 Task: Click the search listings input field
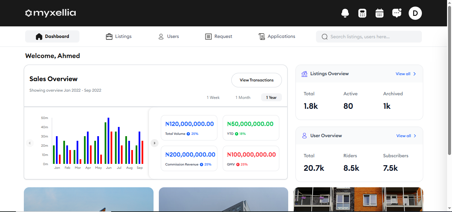[369, 37]
